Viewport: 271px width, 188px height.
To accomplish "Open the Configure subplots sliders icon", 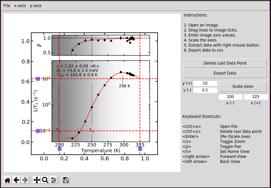I will [54, 180].
